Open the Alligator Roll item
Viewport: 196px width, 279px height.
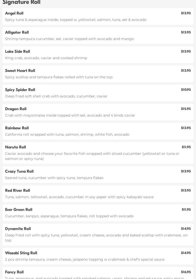click(98, 35)
